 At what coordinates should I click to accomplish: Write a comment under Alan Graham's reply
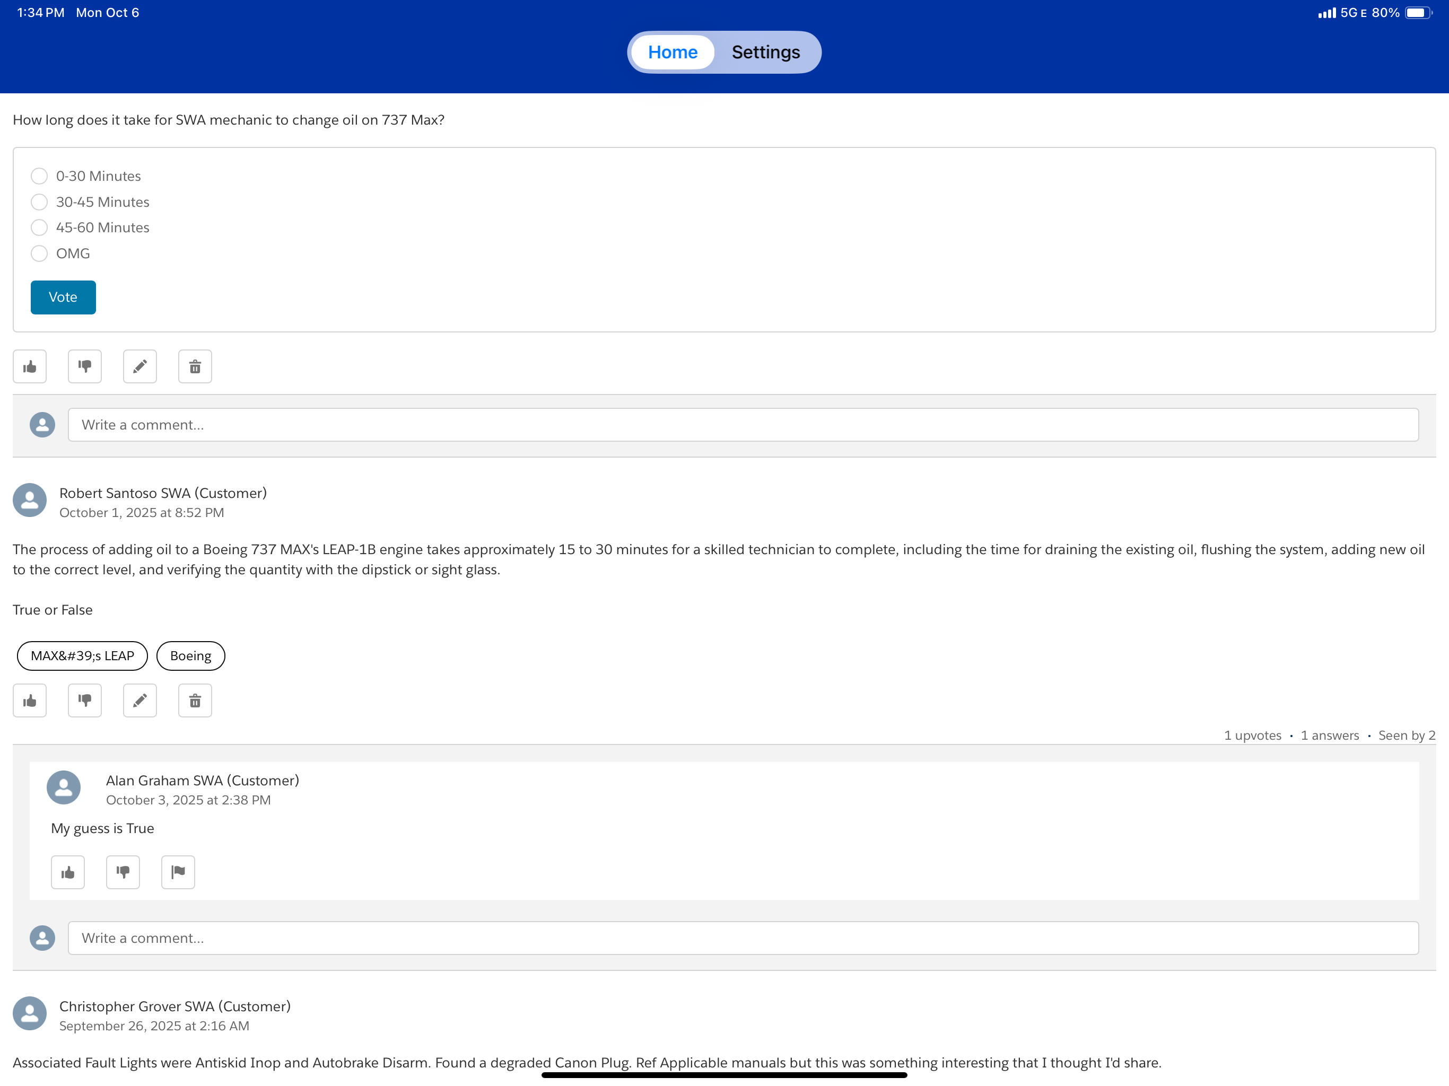(x=744, y=938)
